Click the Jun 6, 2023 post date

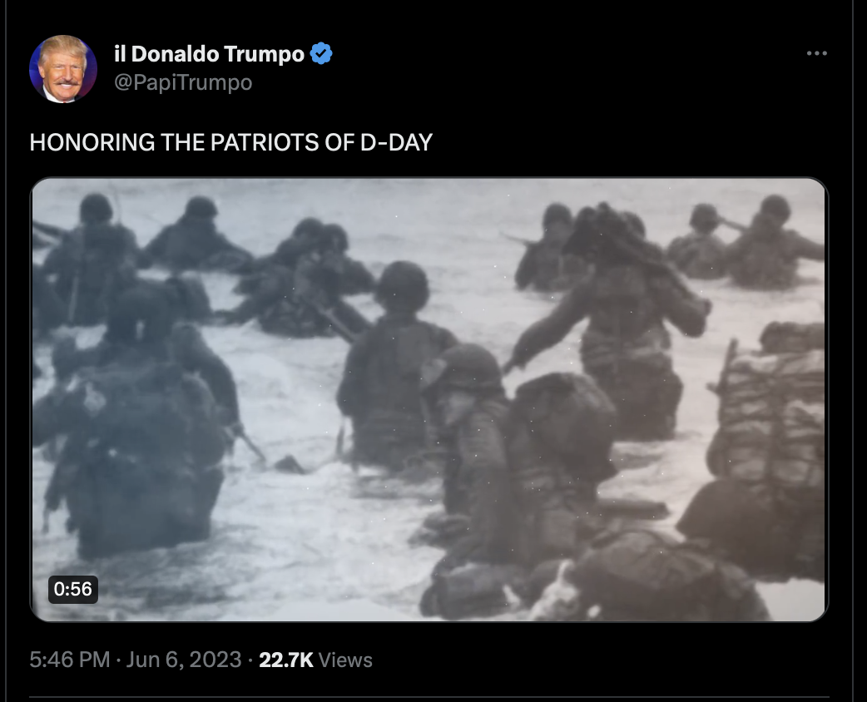coord(184,660)
